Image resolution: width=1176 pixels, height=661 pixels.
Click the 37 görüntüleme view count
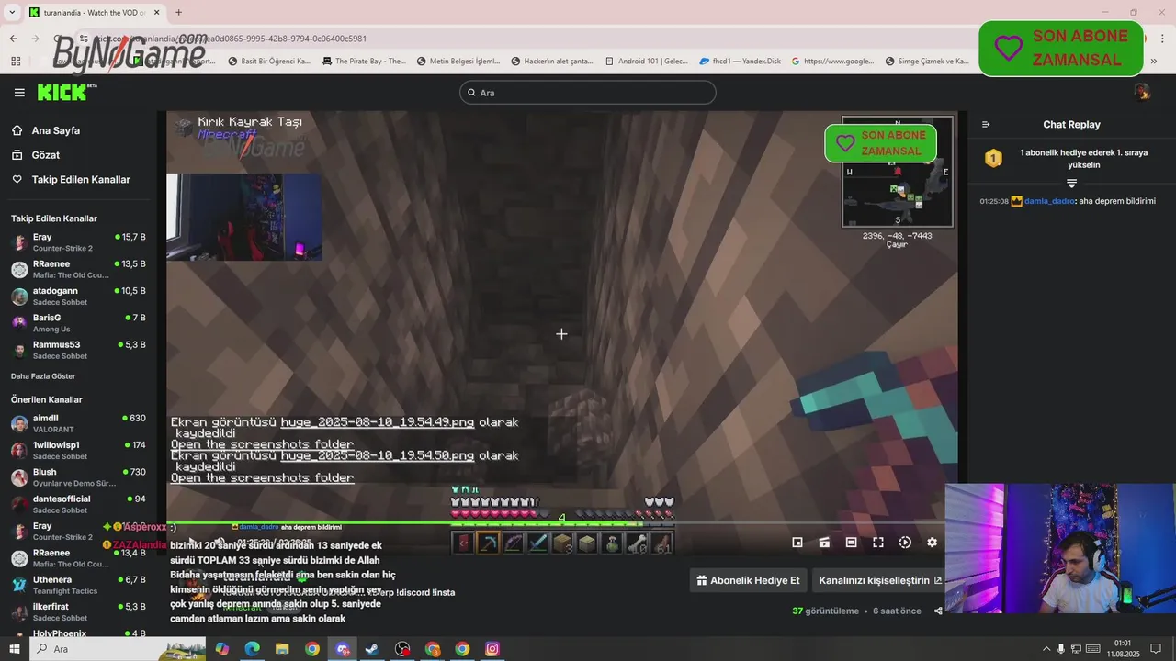point(825,611)
